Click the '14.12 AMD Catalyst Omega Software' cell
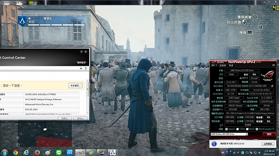Viewport: 279px width, 156px height. point(52,99)
